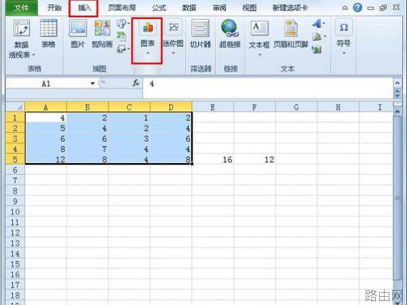407x305 pixels.
Task: Select column H header
Action: [x=338, y=107]
